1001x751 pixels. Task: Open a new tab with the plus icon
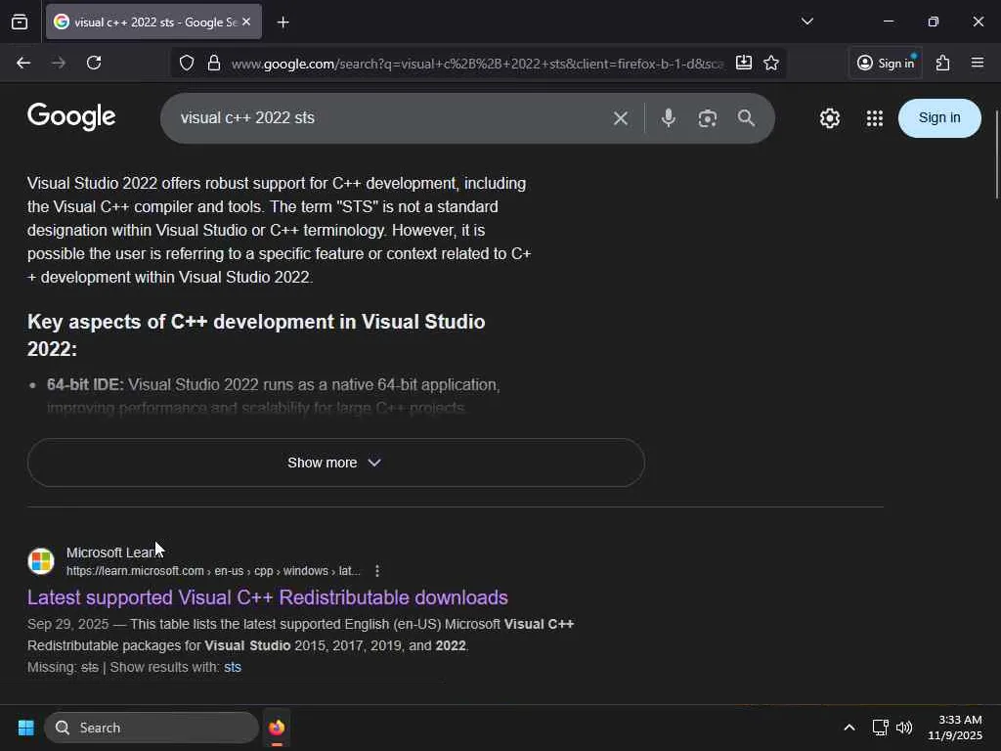[x=283, y=22]
